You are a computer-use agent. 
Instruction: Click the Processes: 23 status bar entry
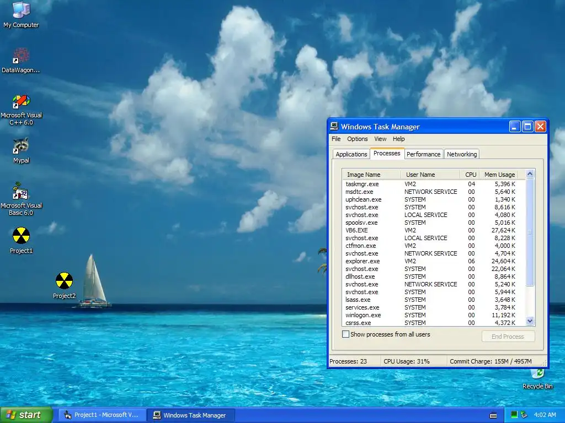tap(355, 361)
